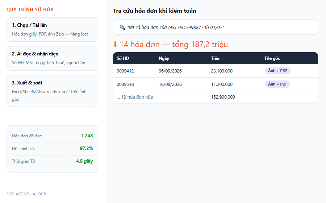Click the 97.2% accuracy value
Image resolution: width=326 pixels, height=203 pixels.
pos(86,148)
